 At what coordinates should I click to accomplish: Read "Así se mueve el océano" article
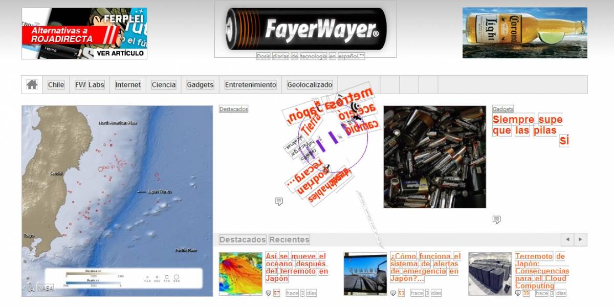297,268
